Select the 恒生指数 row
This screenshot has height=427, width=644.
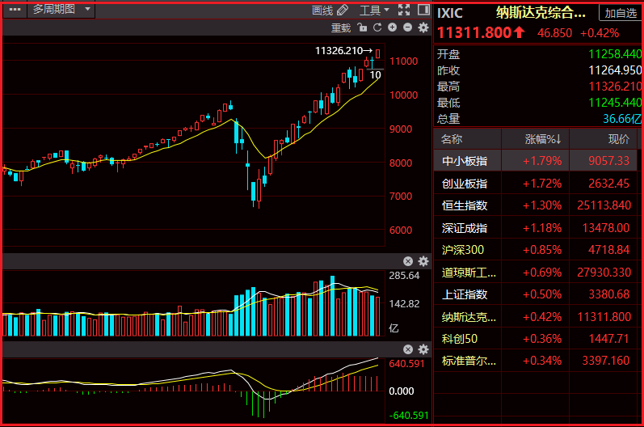point(536,205)
